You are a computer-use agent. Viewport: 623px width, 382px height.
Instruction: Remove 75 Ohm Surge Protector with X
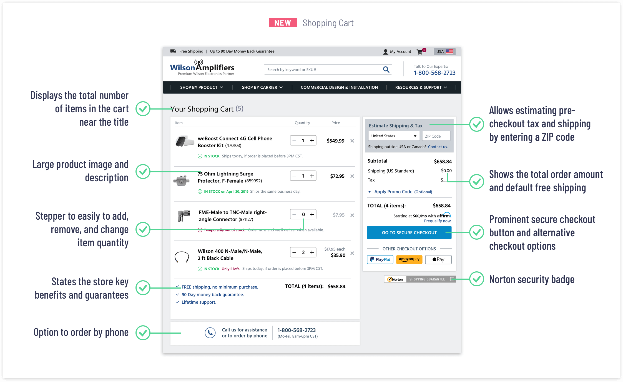pos(352,176)
